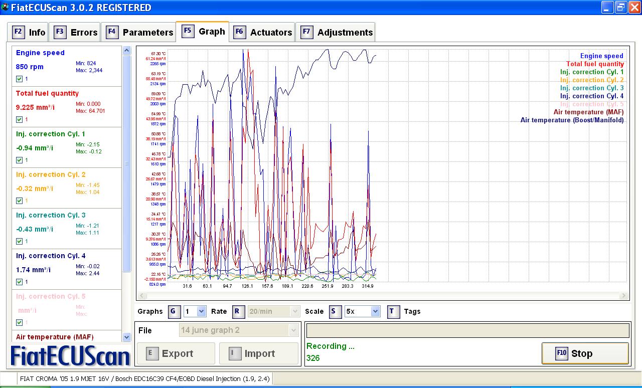
Task: Toggle Inj. correction Cyl. 2 checkbox
Action: coord(19,201)
